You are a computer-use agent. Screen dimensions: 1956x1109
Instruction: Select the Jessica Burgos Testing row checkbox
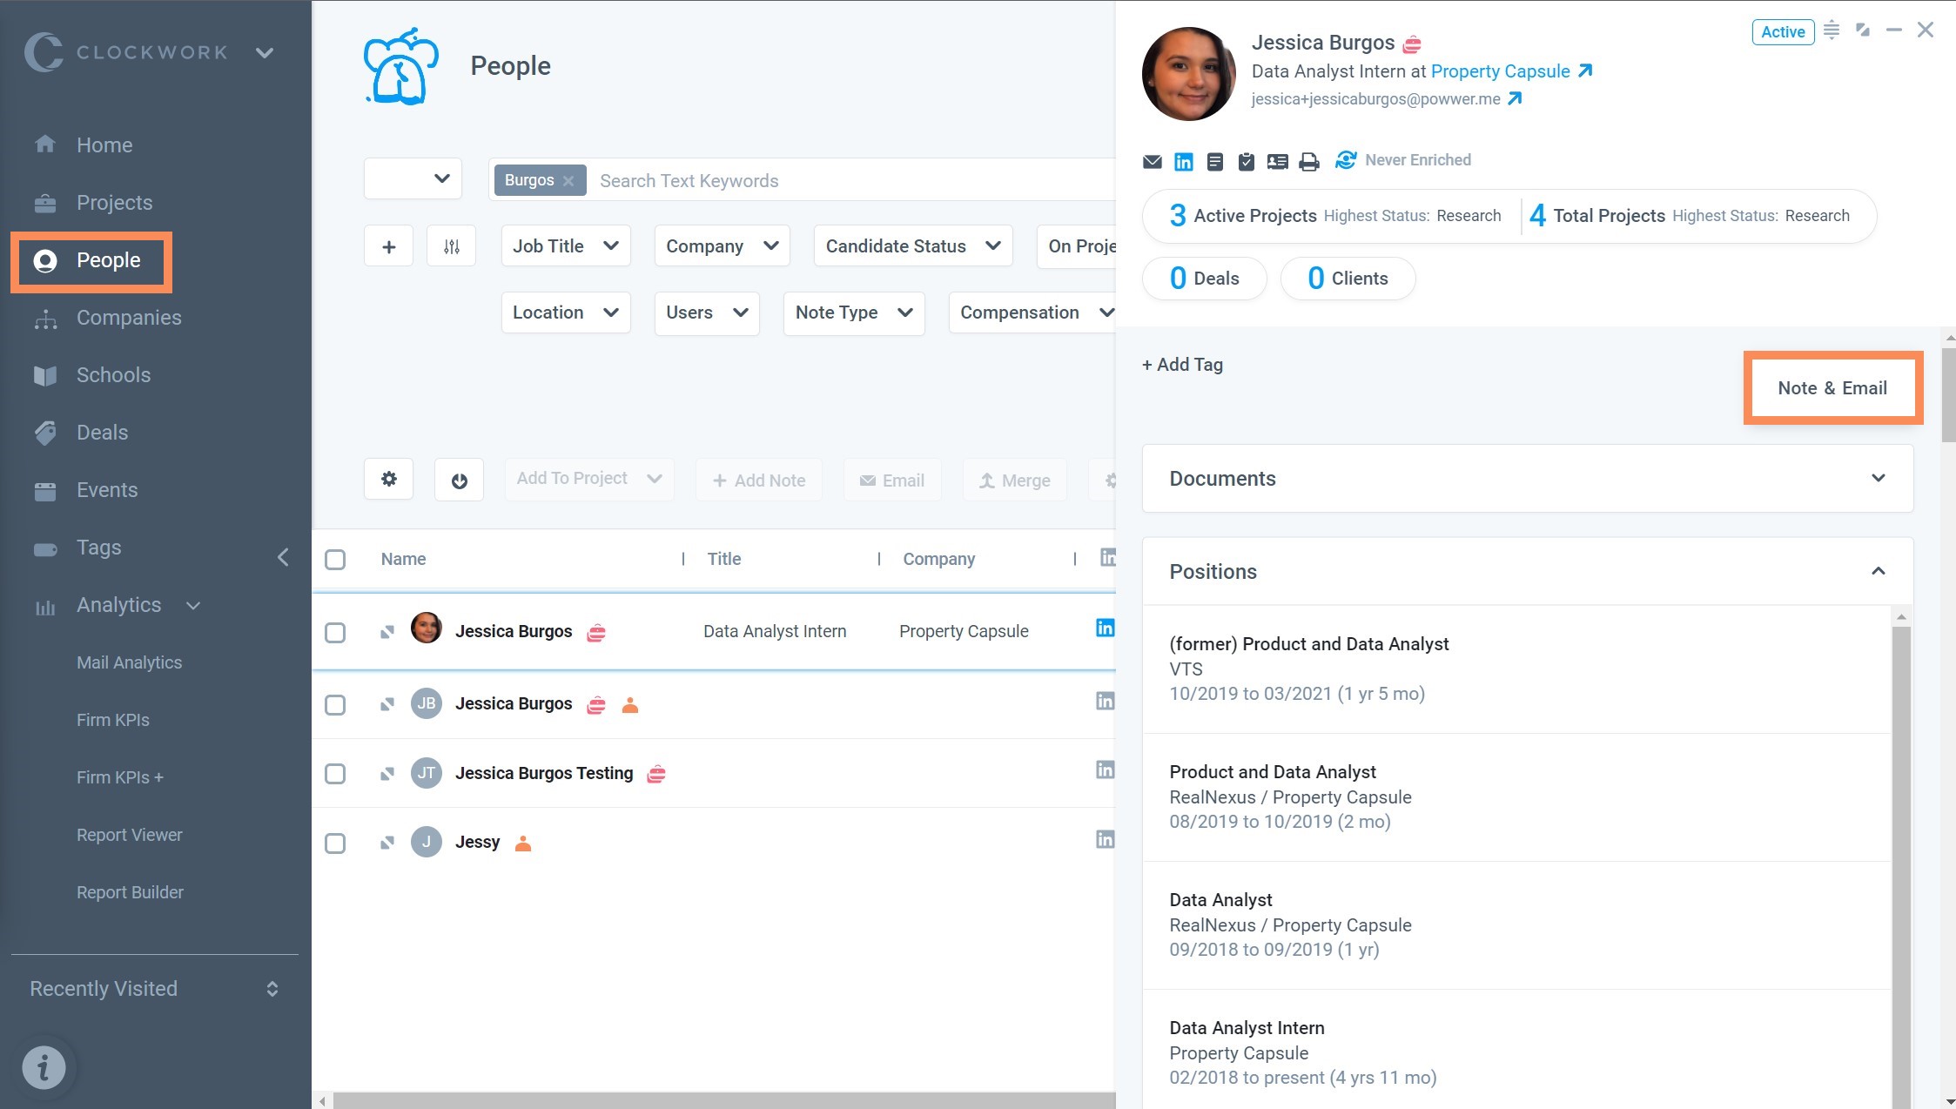pos(335,773)
